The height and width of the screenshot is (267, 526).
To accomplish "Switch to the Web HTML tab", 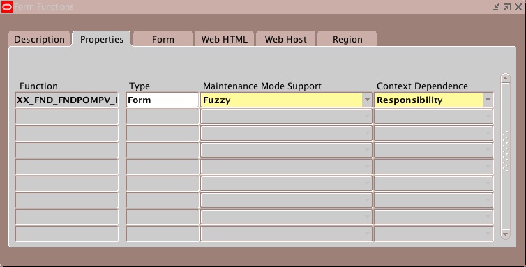I will 225,39.
